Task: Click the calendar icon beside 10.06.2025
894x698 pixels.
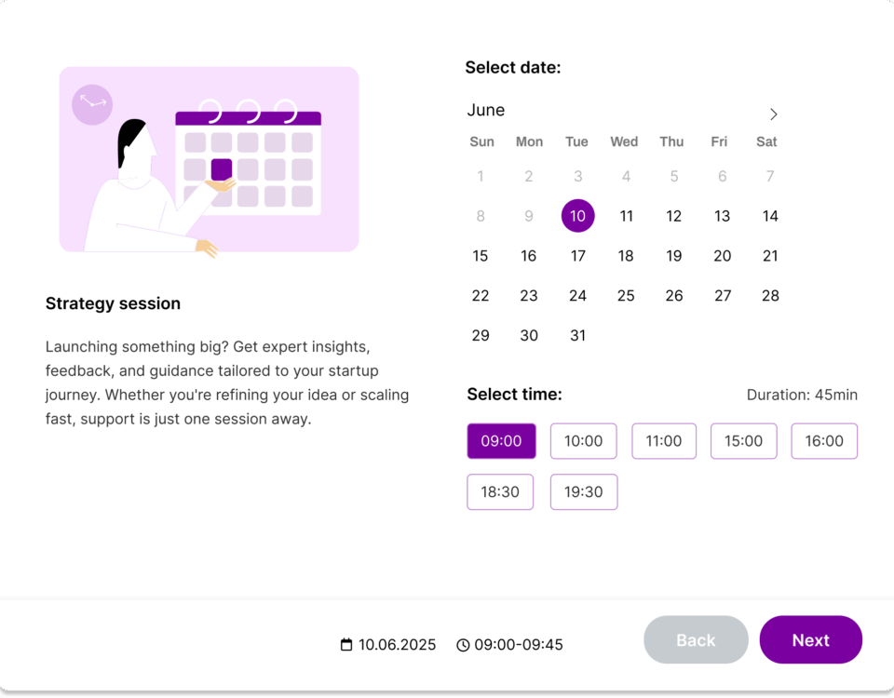Action: 346,645
